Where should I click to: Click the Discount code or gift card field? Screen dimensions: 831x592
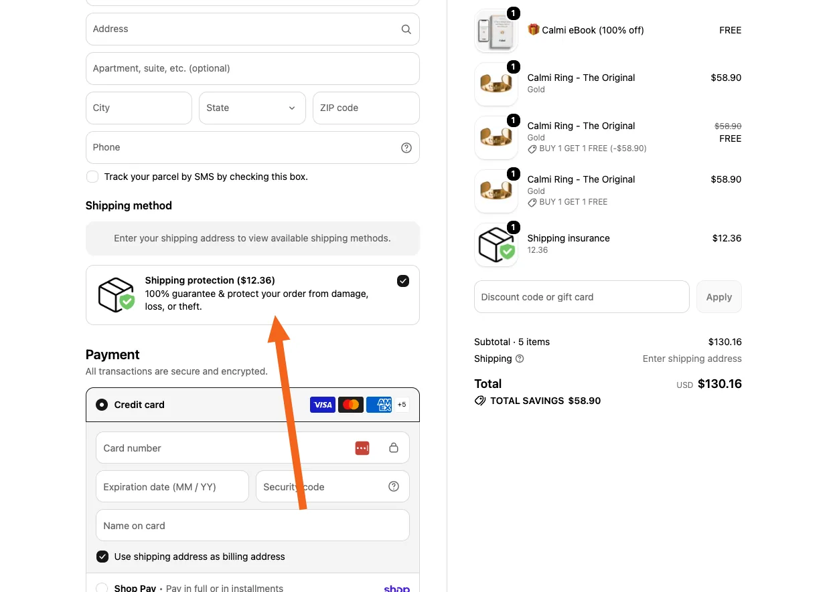[582, 297]
